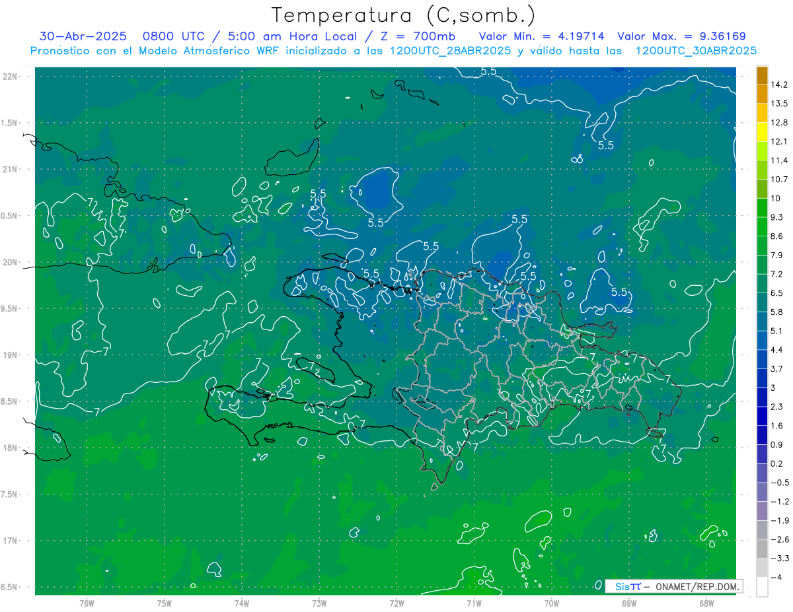
Task: Pick the teal swatch between 5.8 and 6.5
Action: (x=762, y=302)
